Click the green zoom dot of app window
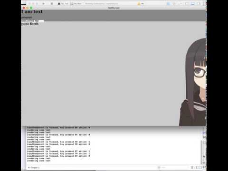 click(31, 8)
